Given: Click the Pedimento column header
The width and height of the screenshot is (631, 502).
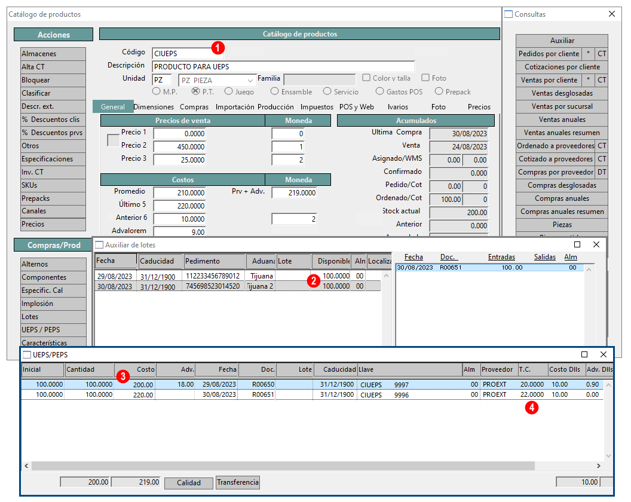Looking at the screenshot, I should pyautogui.click(x=215, y=261).
